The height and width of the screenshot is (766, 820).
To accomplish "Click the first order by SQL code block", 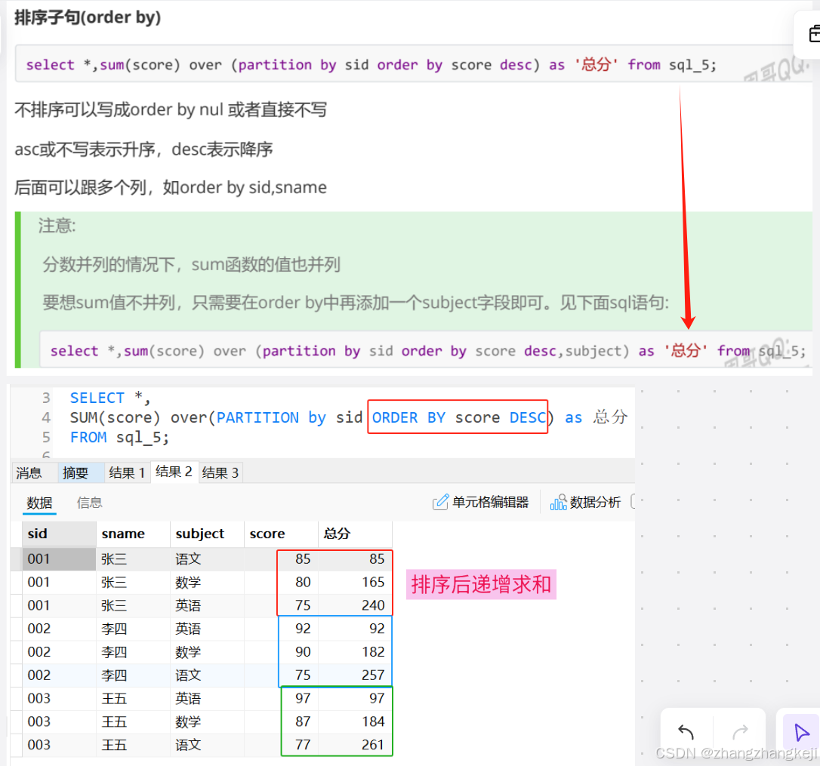I will point(413,64).
